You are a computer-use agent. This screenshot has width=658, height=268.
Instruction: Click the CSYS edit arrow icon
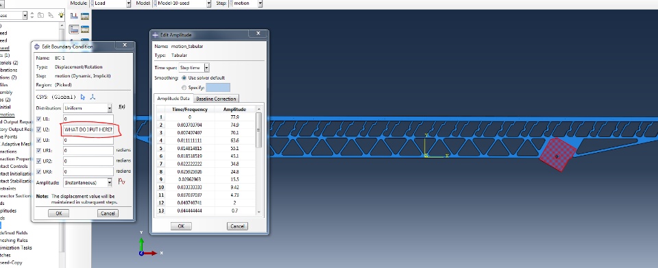[83, 97]
